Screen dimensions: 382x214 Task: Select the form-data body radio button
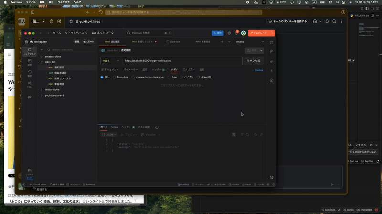pos(114,77)
